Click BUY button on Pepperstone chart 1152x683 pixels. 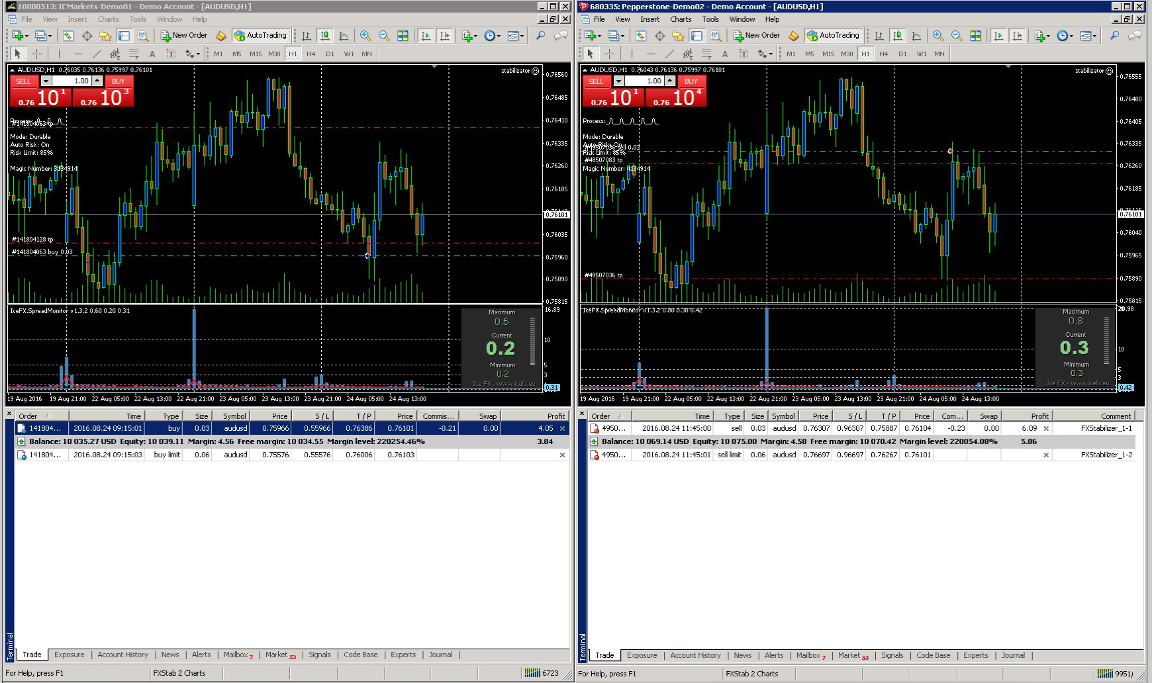pos(691,81)
